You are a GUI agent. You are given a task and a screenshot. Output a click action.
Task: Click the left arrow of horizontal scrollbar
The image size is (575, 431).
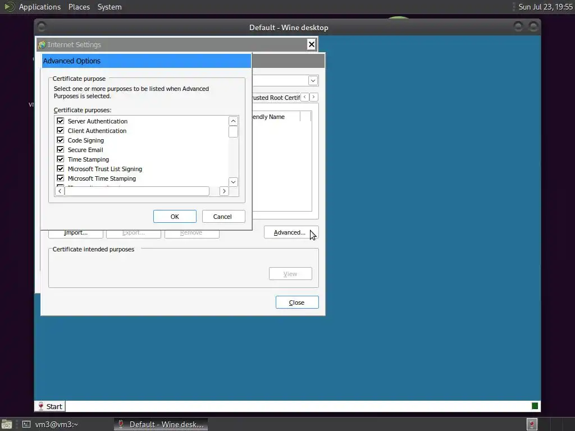60,191
